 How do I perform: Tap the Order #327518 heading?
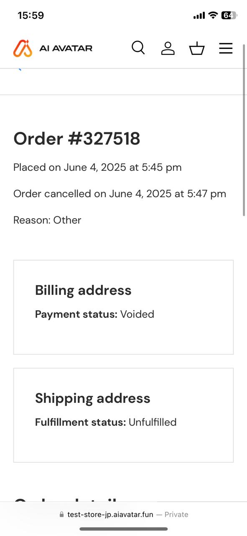[x=77, y=139]
